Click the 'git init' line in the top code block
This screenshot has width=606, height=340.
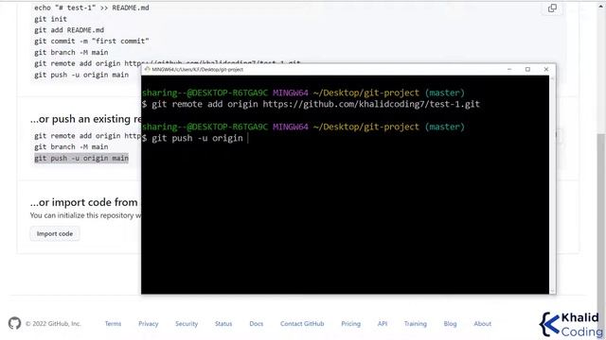pyautogui.click(x=50, y=19)
